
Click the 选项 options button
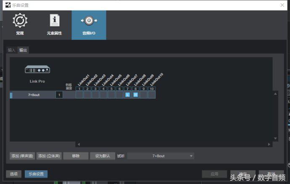coord(14,174)
